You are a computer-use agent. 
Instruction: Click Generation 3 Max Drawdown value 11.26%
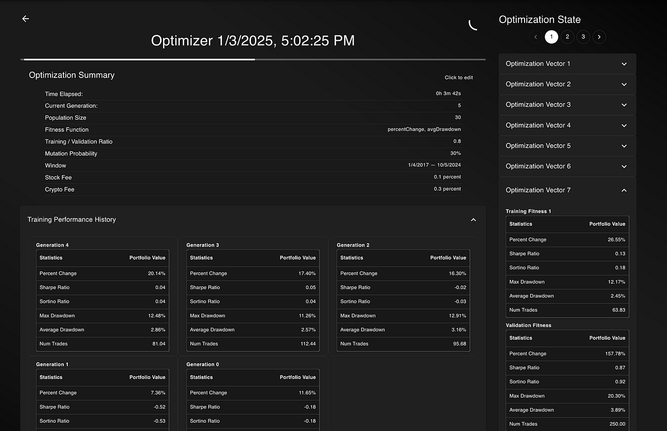pos(307,316)
